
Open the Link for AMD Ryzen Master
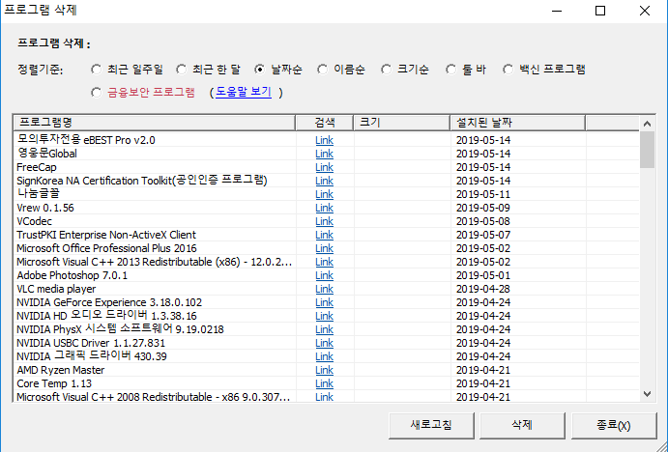(324, 370)
